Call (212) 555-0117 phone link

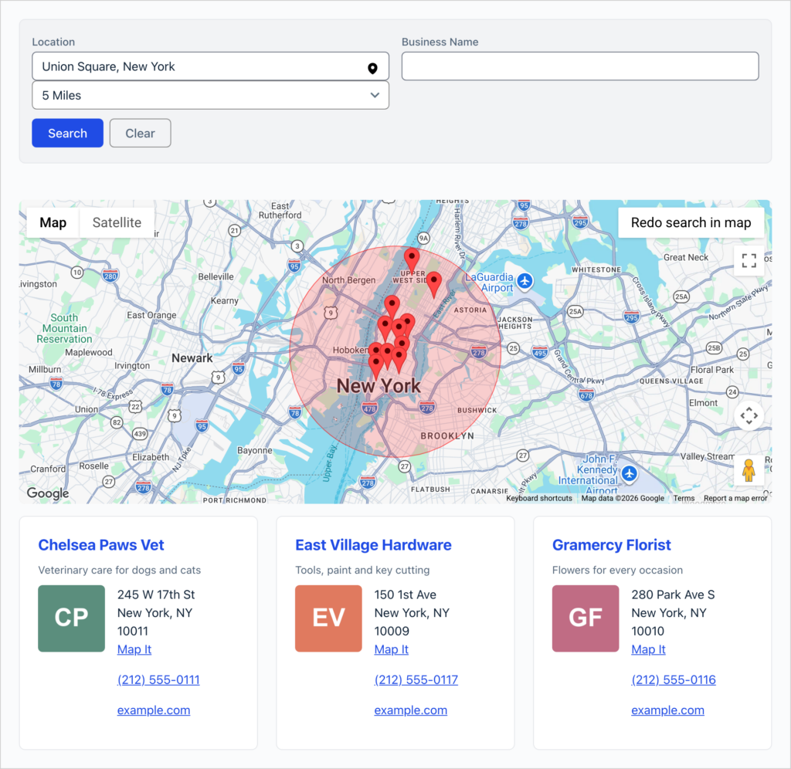point(416,679)
